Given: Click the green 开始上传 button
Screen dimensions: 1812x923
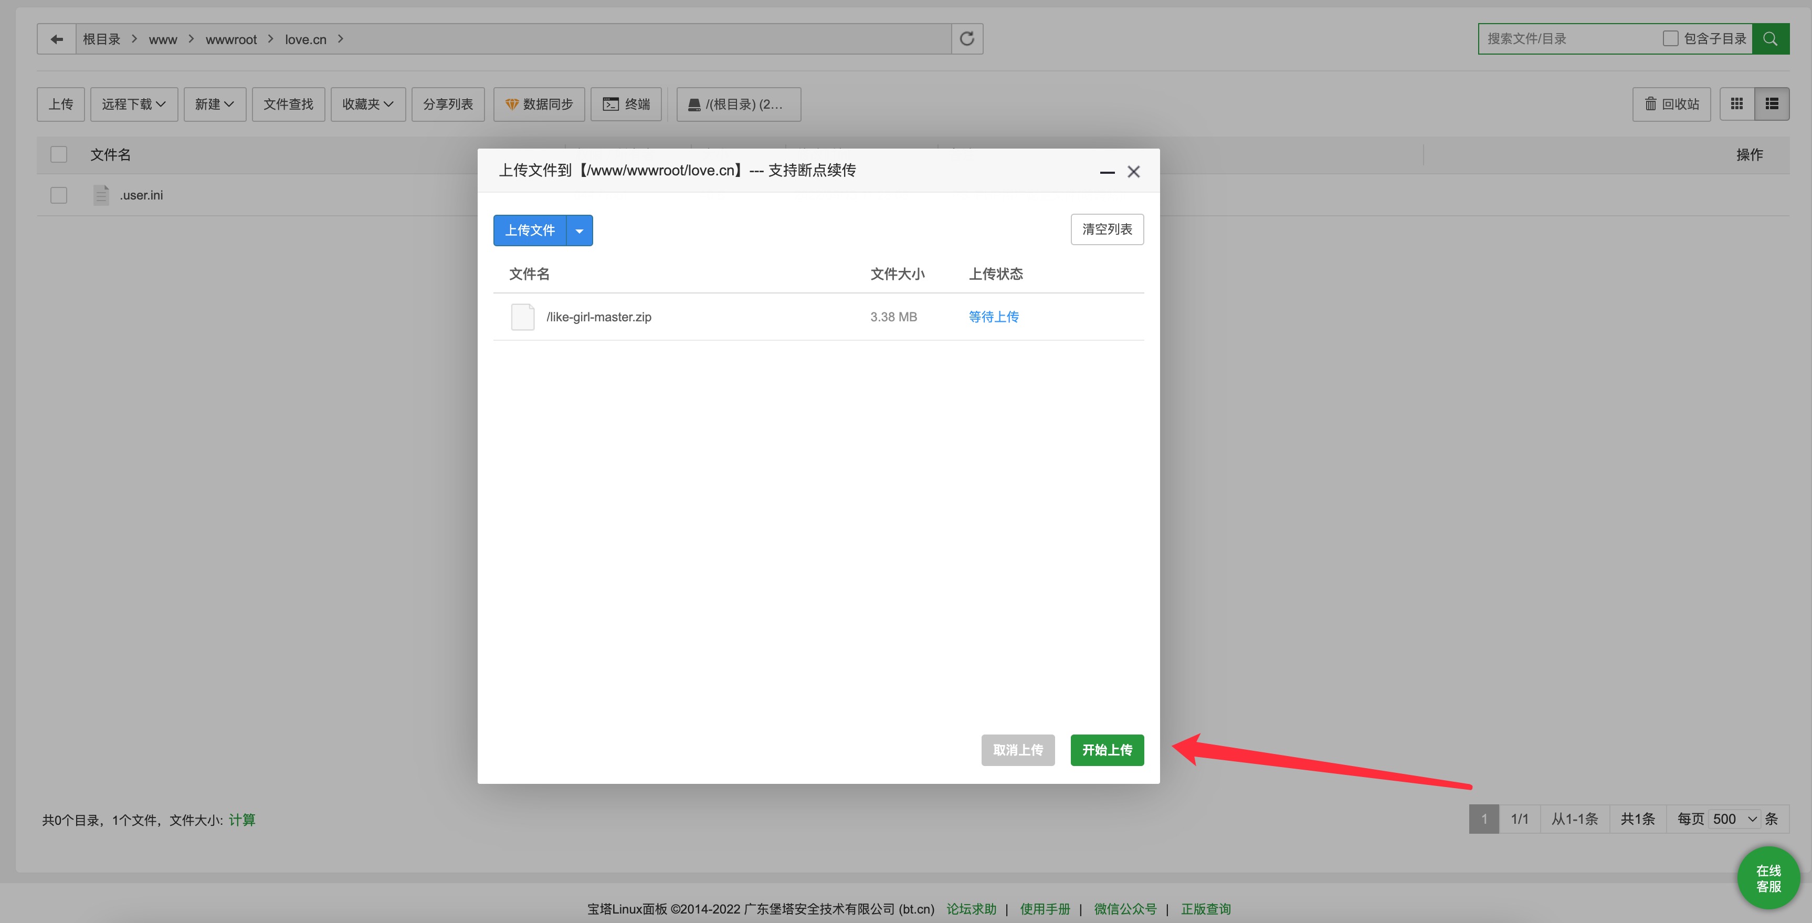Looking at the screenshot, I should [1107, 750].
